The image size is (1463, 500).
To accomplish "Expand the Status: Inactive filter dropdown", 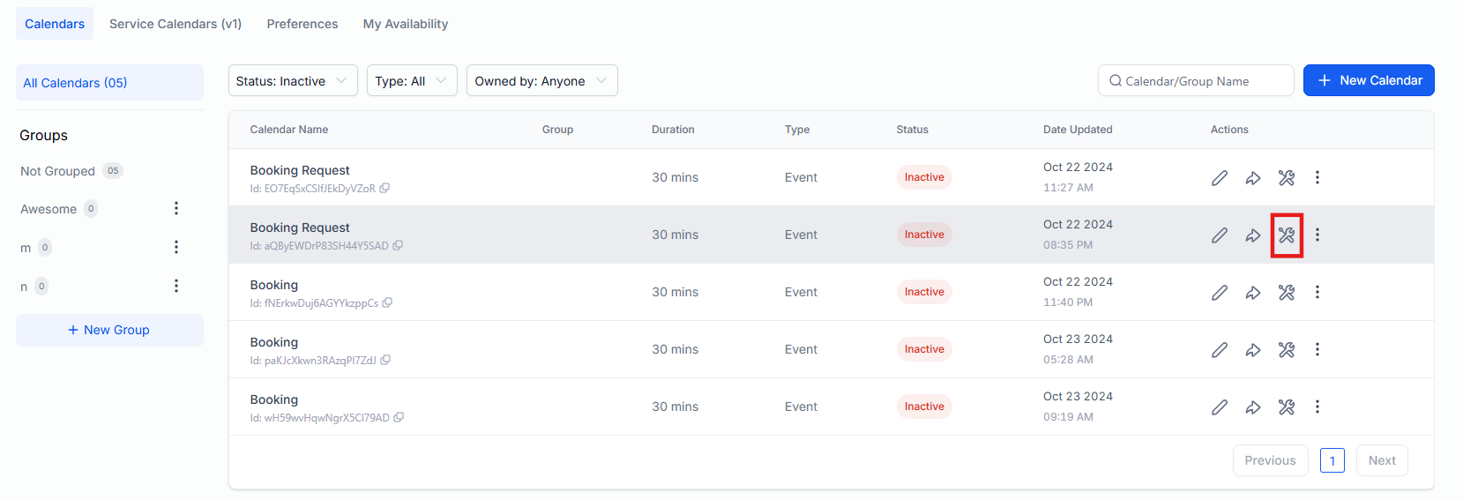I will [292, 81].
